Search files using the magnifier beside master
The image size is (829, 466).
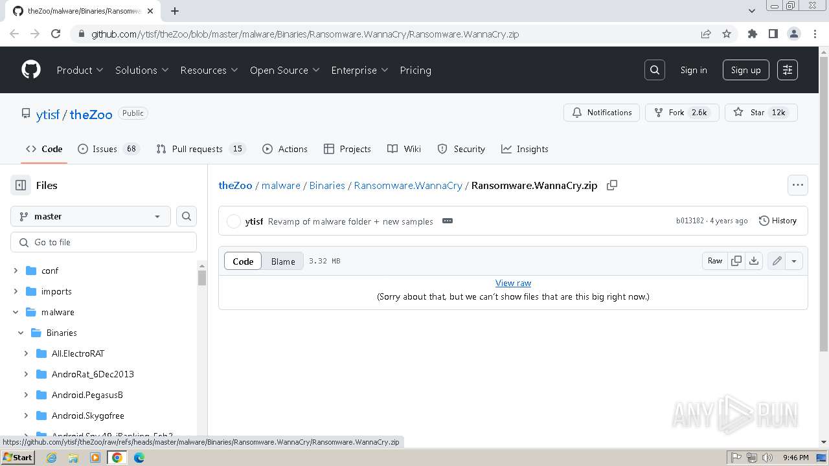[187, 216]
